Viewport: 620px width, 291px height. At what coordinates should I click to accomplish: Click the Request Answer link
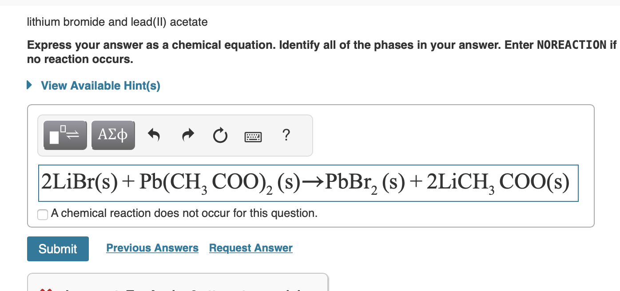tap(250, 248)
